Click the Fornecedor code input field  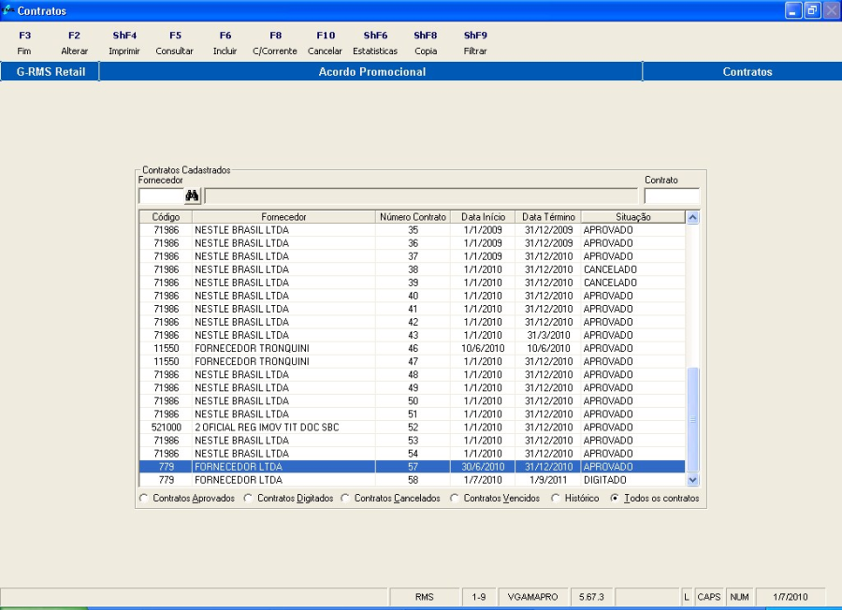coord(161,196)
